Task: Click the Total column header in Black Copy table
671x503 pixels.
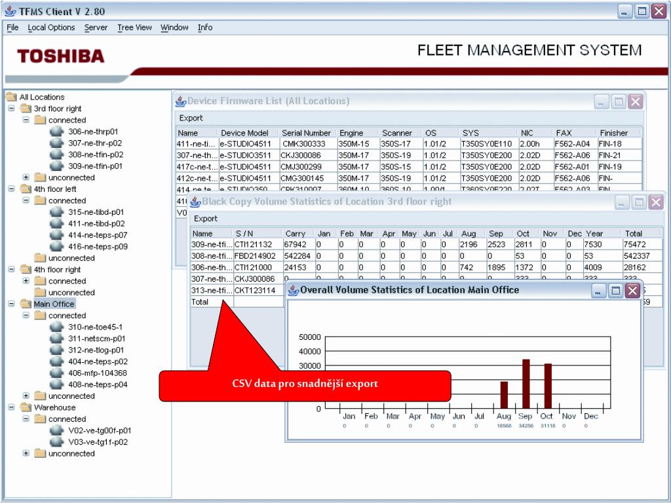Action: [x=642, y=234]
